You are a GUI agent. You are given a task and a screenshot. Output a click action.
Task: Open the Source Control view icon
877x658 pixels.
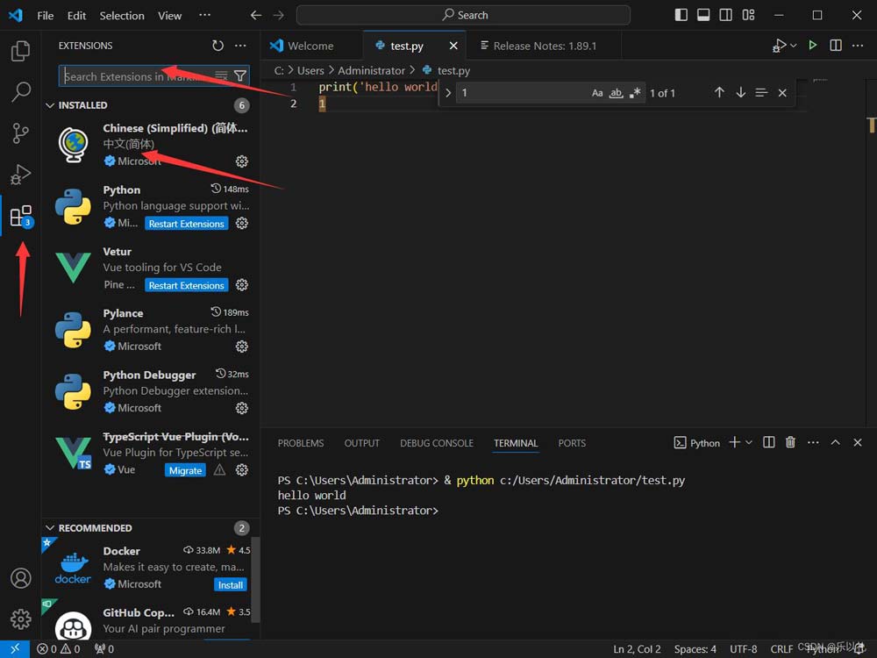(19, 133)
